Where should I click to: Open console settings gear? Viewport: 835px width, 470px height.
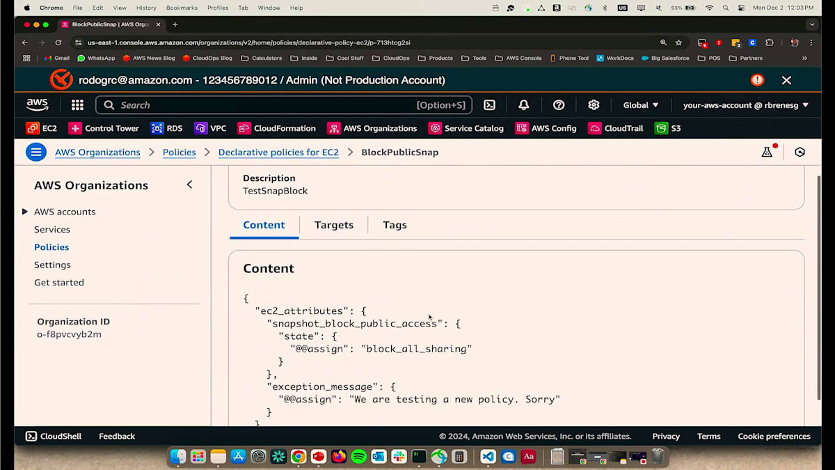tap(594, 105)
